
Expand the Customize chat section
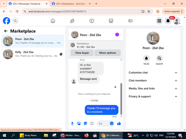coord(153,73)
